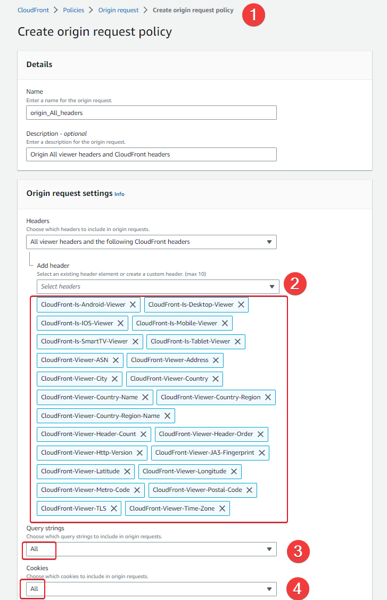This screenshot has width=387, height=600.
Task: Open the Select headers dropdown
Action: point(158,286)
